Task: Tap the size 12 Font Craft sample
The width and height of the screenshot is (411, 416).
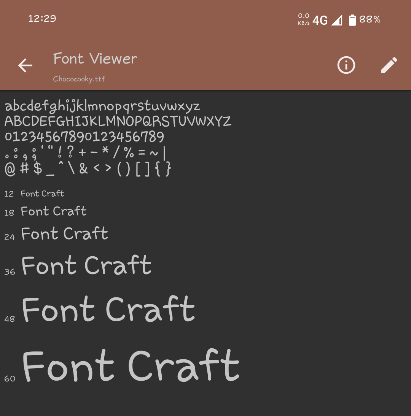Action: coord(42,194)
